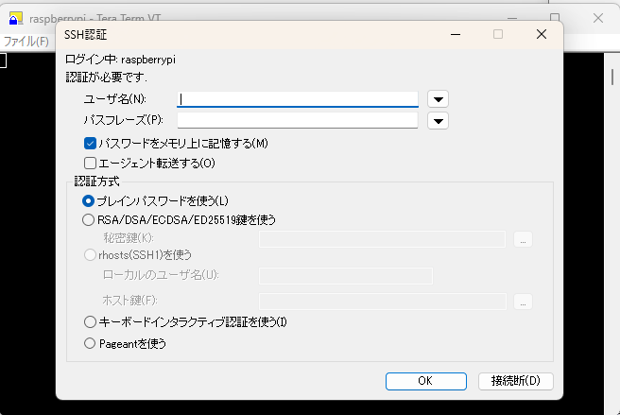This screenshot has width=620, height=415.
Task: Click the Tera Term icon in title bar
Action: tap(14, 18)
